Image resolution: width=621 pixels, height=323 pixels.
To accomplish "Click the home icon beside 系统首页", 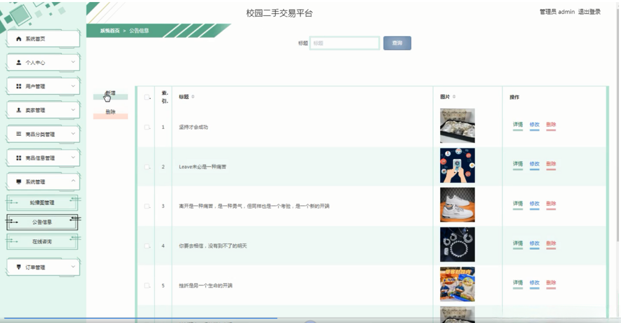I will [x=20, y=39].
